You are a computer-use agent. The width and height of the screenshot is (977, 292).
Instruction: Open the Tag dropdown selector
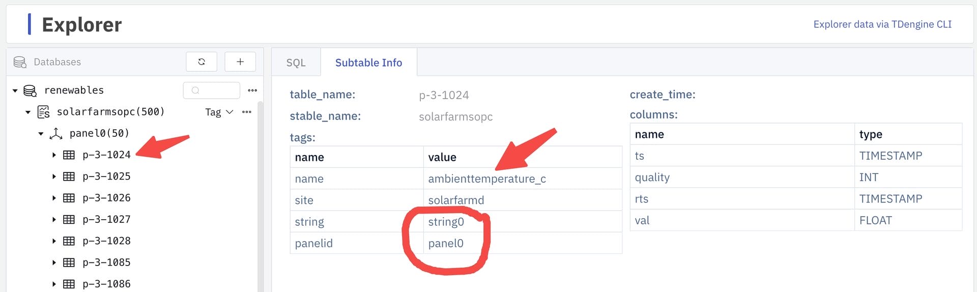[219, 112]
